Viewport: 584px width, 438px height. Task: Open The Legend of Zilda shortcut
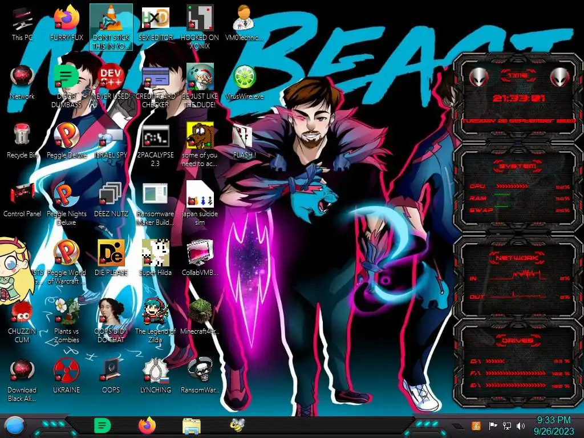pos(155,321)
